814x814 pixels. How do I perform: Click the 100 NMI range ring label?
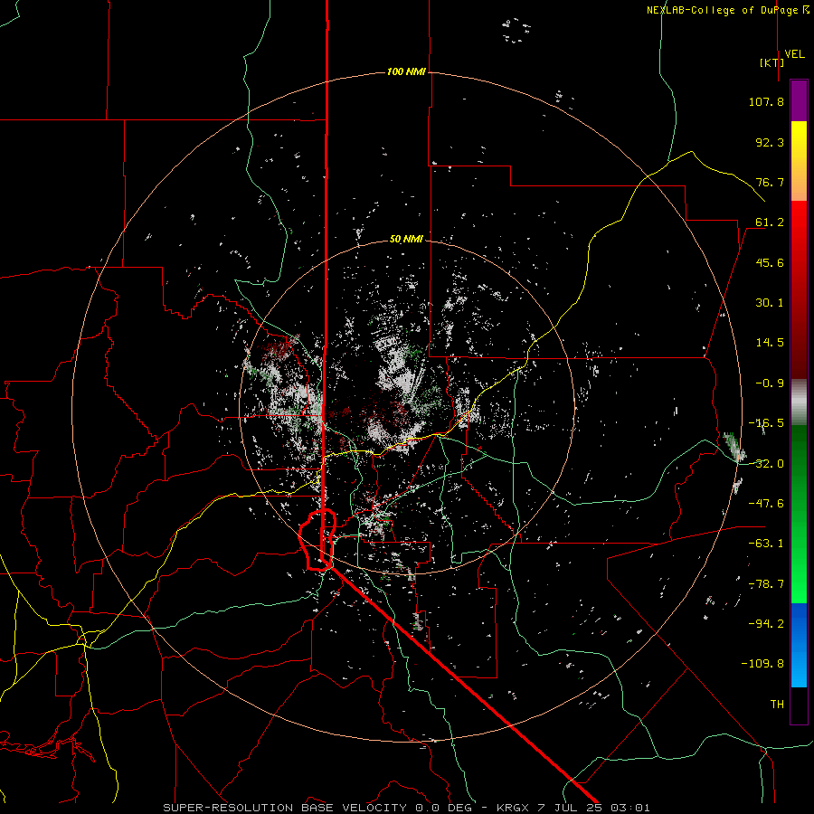coord(406,71)
